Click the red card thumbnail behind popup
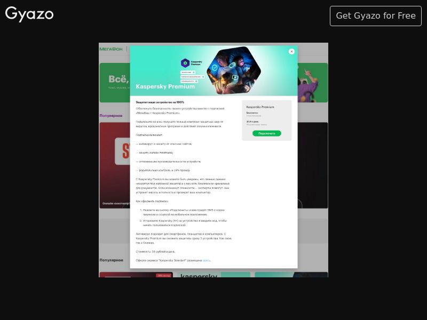Viewport: 427px width, 320px height. coord(115,165)
